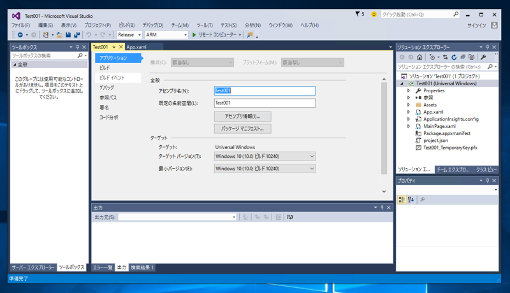Click the Quick Launch search icon
Image resolution: width=510 pixels, height=293 pixels.
[x=456, y=14]
